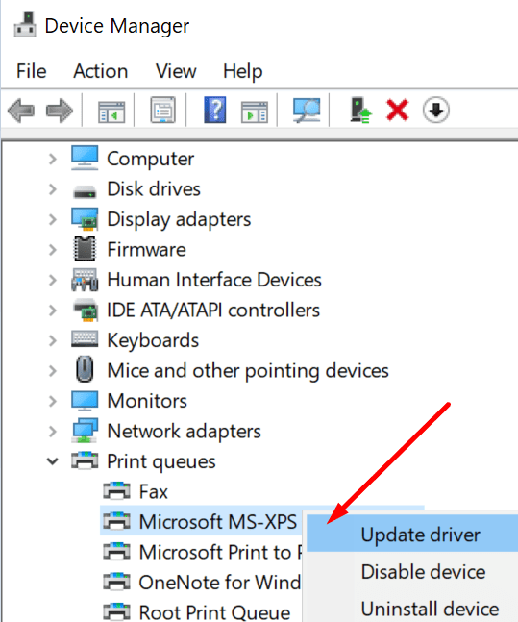
Task: Choose Update driver from context menu
Action: pos(412,534)
